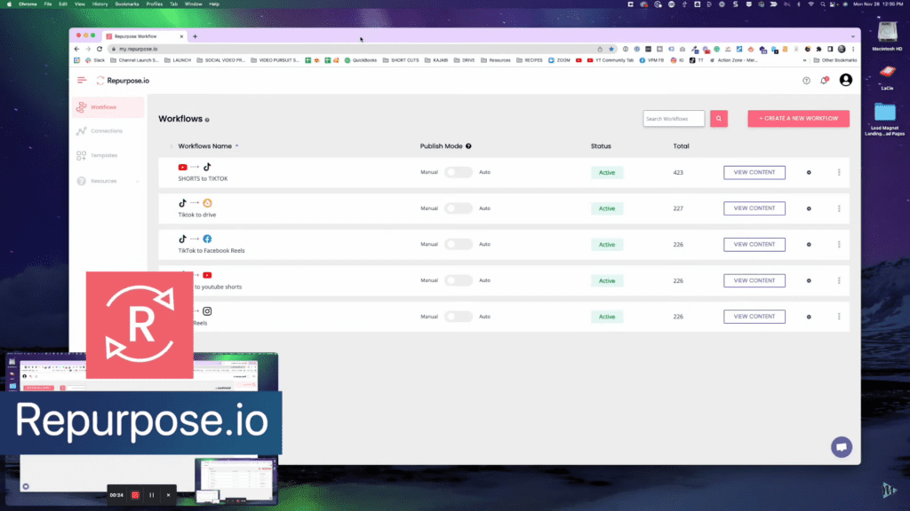This screenshot has width=910, height=511.
Task: Select the Repurpose Workflow browser tab
Action: point(144,36)
